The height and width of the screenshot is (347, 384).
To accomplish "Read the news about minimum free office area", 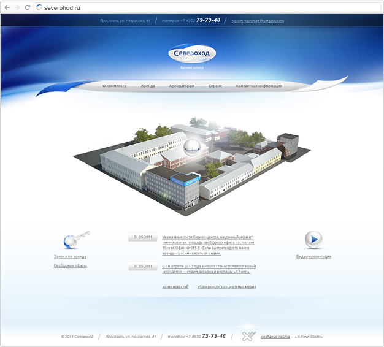I will (208, 245).
